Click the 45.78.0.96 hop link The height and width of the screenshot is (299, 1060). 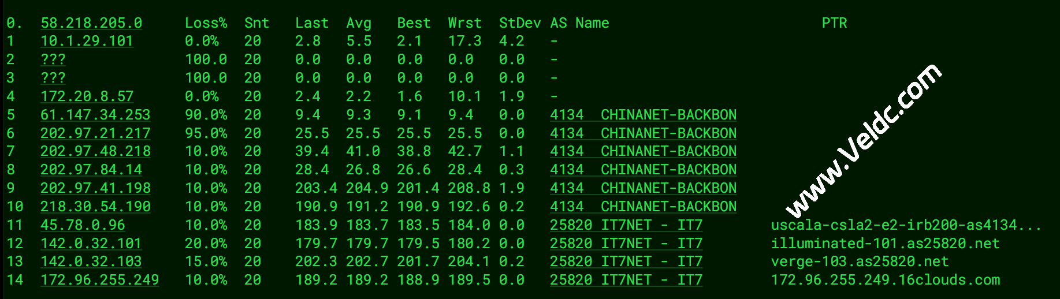pos(83,225)
